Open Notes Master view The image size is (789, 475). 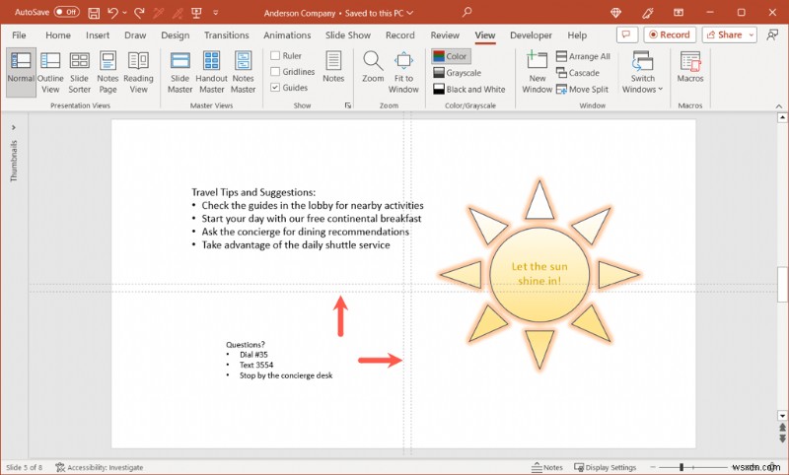[243, 72]
